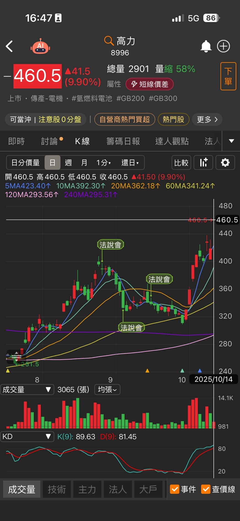Tap the 熱門股 tag
The height and width of the screenshot is (521, 240).
(173, 119)
